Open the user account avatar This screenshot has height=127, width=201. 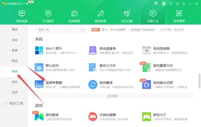(164, 3)
